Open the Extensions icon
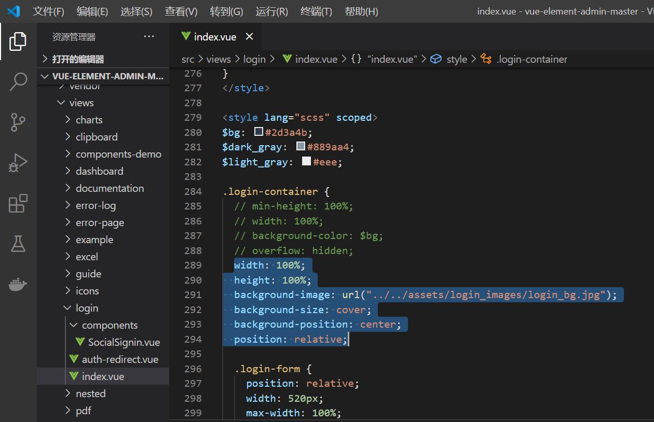This screenshot has height=422, width=654. [x=18, y=204]
